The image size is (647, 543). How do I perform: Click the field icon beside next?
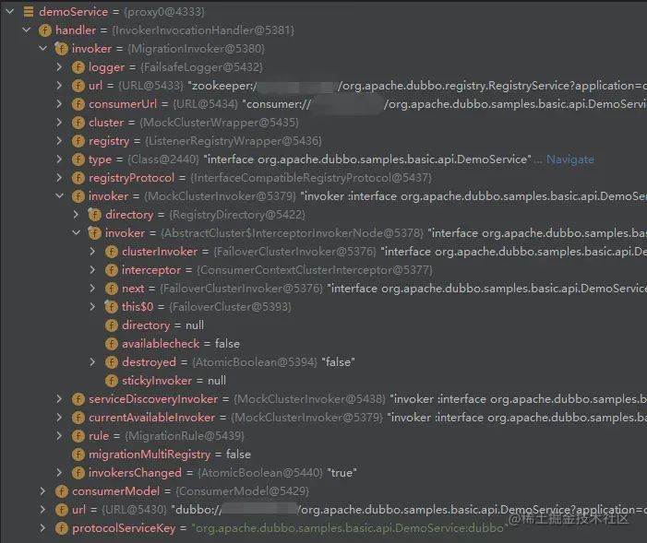(111, 289)
